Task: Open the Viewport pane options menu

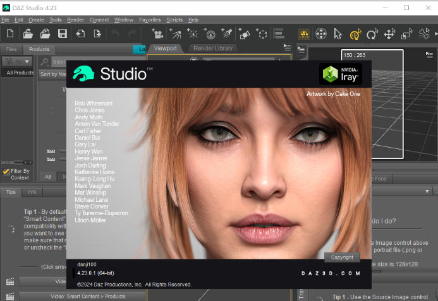Action: click(288, 48)
